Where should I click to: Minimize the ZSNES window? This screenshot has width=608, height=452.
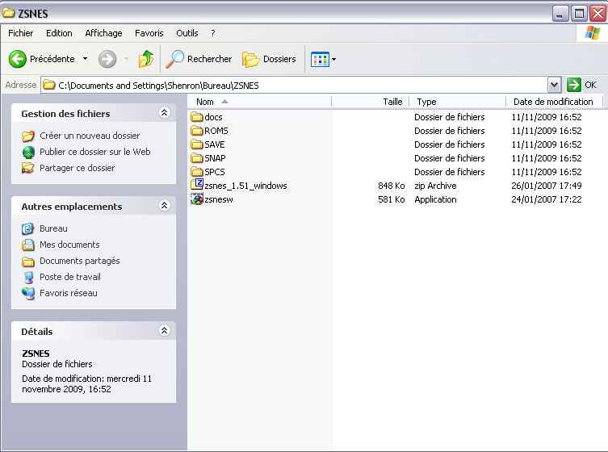point(560,14)
